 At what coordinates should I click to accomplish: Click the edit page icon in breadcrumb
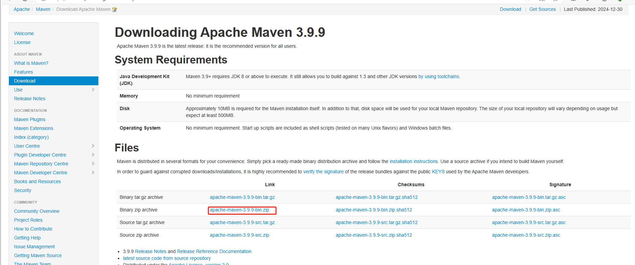[114, 10]
